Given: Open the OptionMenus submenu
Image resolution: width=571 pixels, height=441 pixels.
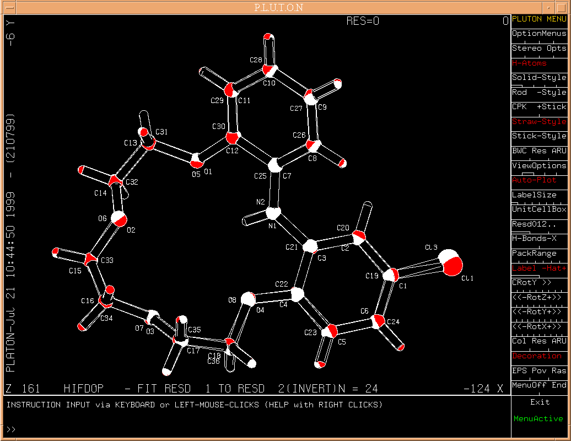Looking at the screenshot, I should 538,34.
